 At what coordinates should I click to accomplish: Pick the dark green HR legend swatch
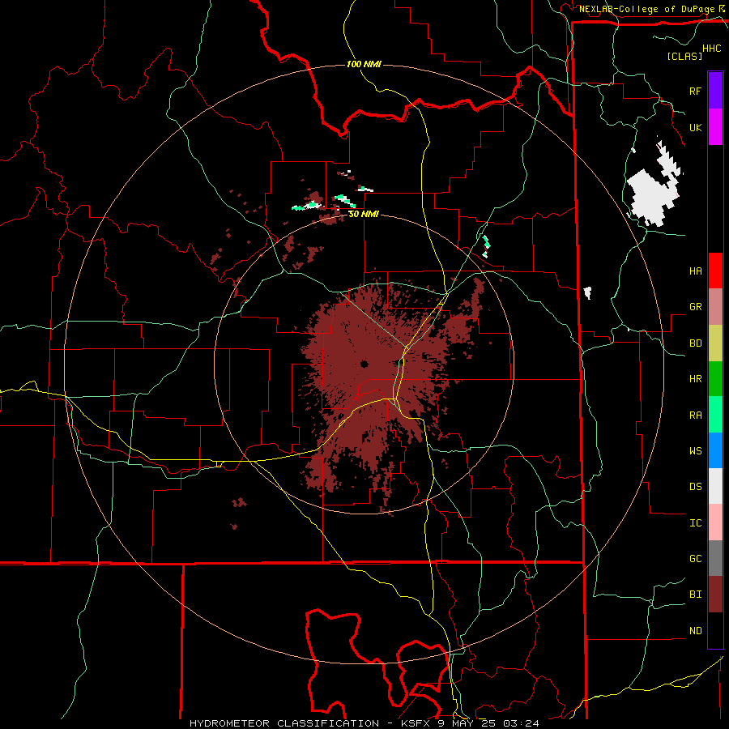pyautogui.click(x=715, y=378)
